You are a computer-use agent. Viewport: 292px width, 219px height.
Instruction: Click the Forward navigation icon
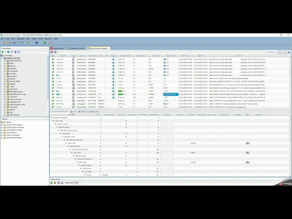click(50, 42)
